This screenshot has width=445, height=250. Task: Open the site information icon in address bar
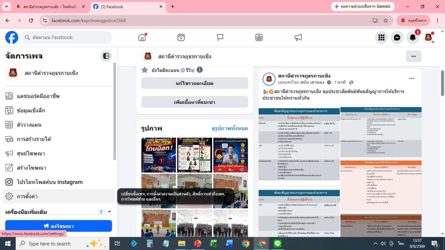coord(45,20)
